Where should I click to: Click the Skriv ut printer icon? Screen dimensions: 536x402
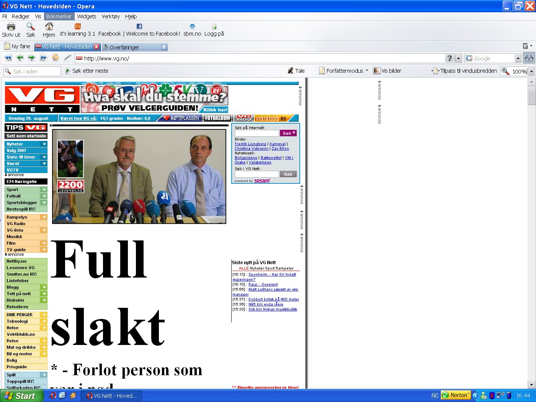click(11, 26)
